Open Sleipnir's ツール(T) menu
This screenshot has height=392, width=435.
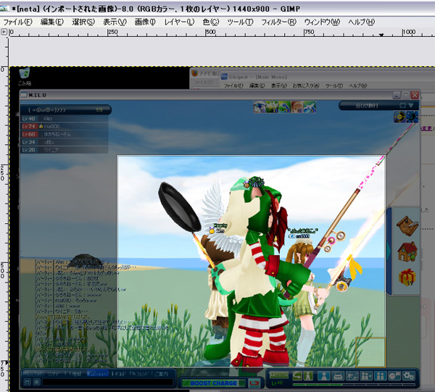(x=334, y=86)
